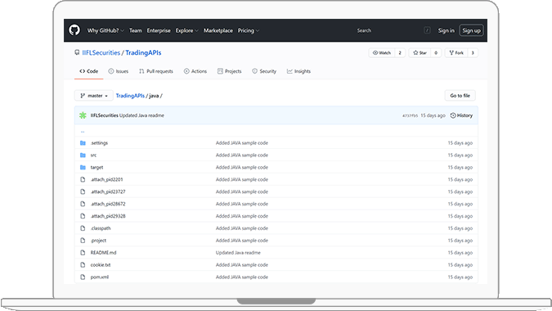Open the TradingAPIs repository title link
The height and width of the screenshot is (311, 552).
pyautogui.click(x=143, y=52)
